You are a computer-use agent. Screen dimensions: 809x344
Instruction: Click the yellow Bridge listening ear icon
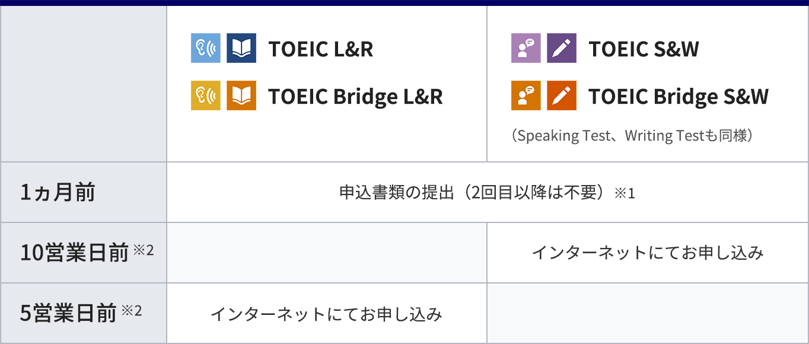point(206,95)
